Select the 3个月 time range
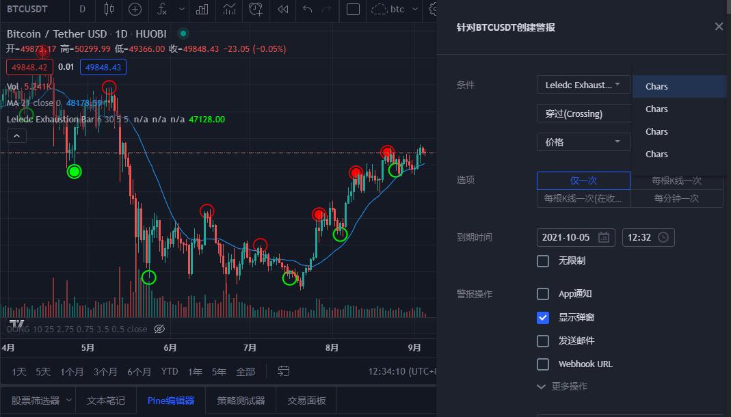 click(x=105, y=372)
